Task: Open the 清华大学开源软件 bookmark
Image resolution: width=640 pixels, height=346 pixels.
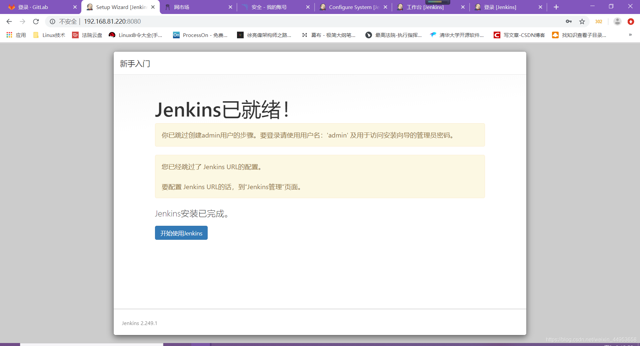Action: pyautogui.click(x=457, y=35)
